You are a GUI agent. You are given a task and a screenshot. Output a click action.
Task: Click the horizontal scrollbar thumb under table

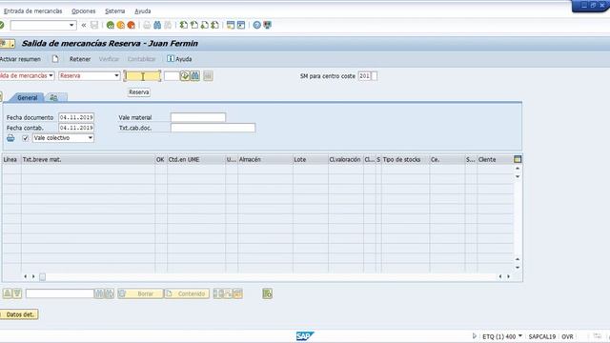click(42, 277)
